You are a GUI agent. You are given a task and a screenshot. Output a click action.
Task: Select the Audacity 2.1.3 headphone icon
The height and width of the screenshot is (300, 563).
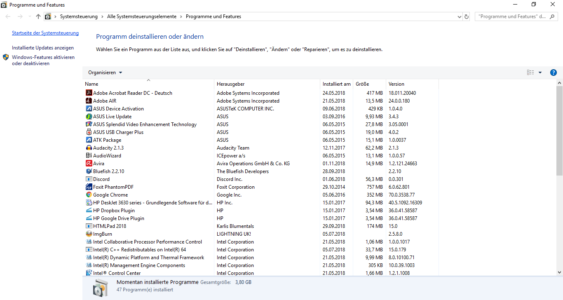click(x=89, y=148)
